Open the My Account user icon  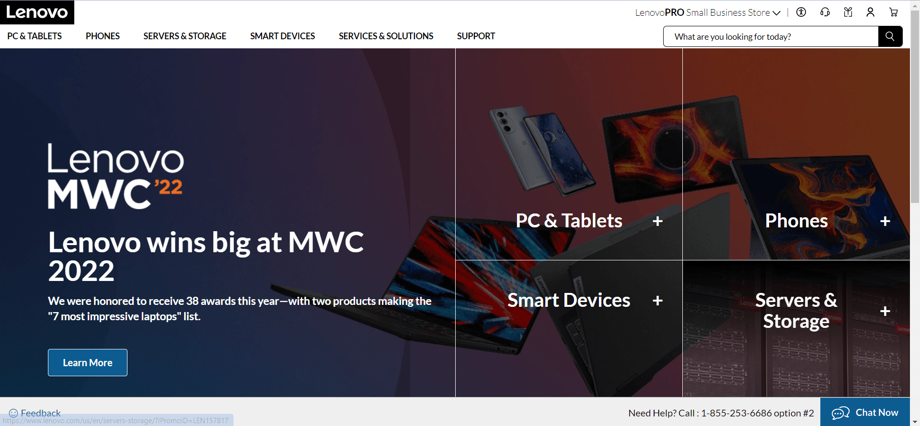(870, 12)
